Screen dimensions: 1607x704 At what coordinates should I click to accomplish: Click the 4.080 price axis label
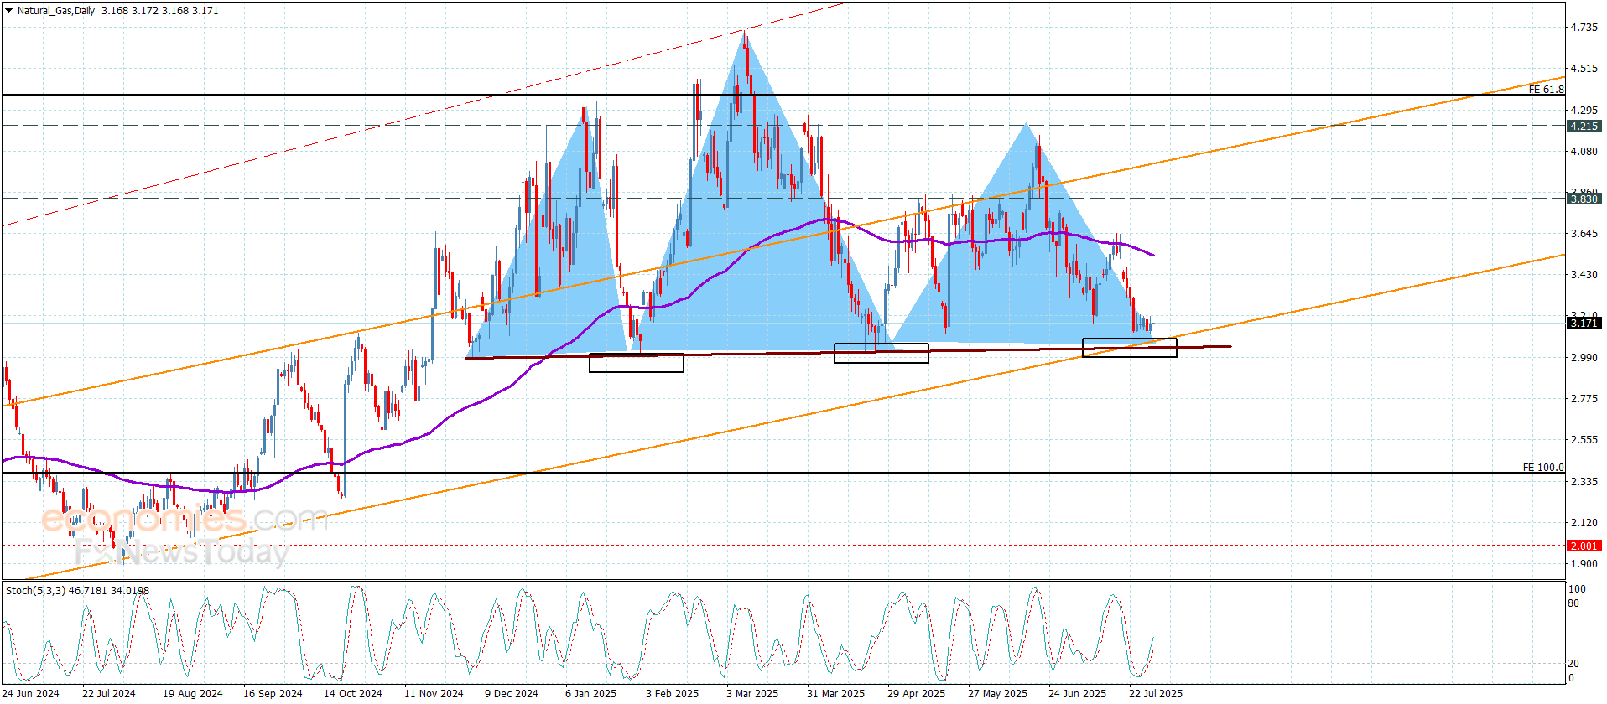point(1584,152)
